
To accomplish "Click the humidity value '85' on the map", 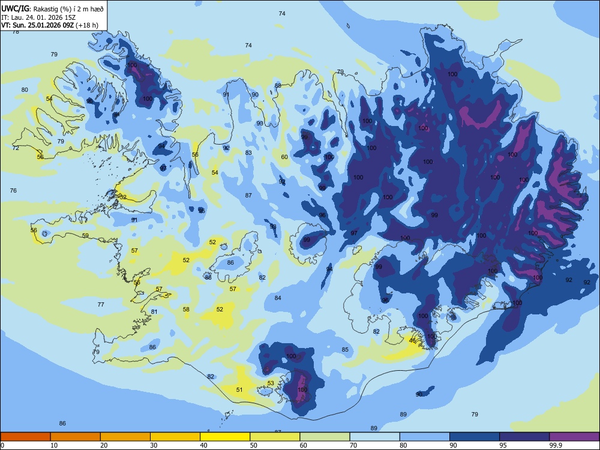I will (345, 349).
